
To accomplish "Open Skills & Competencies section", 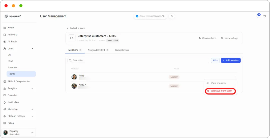I will (19, 82).
